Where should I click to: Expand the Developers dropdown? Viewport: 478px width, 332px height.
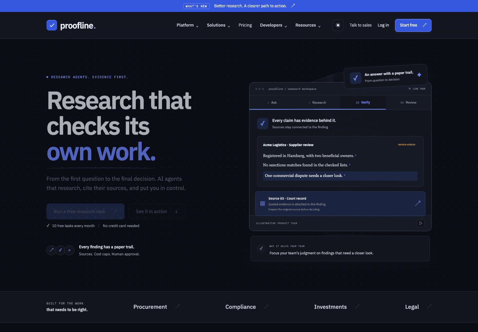[274, 25]
